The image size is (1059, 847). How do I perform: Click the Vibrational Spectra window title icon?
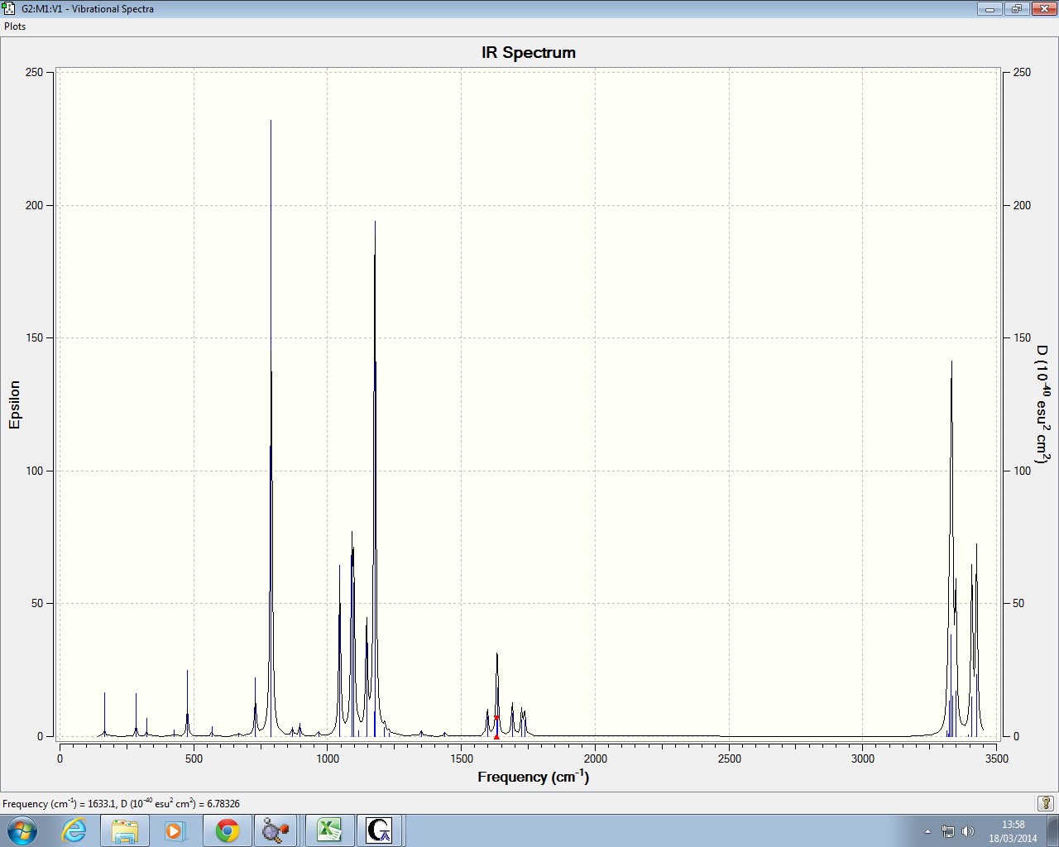pyautogui.click(x=9, y=9)
